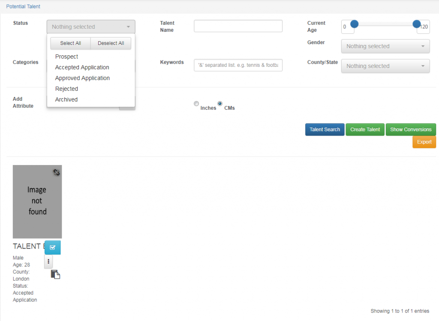Click the Select All button
The width and height of the screenshot is (439, 321).
pyautogui.click(x=70, y=43)
